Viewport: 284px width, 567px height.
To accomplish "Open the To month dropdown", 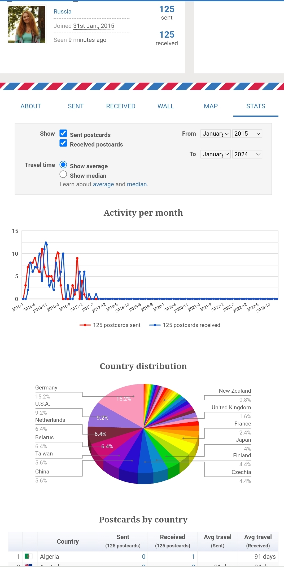I will pyautogui.click(x=216, y=154).
